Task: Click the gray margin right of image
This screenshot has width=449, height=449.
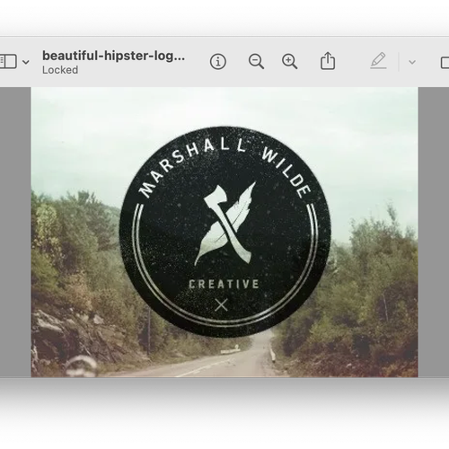Action: tap(434, 232)
